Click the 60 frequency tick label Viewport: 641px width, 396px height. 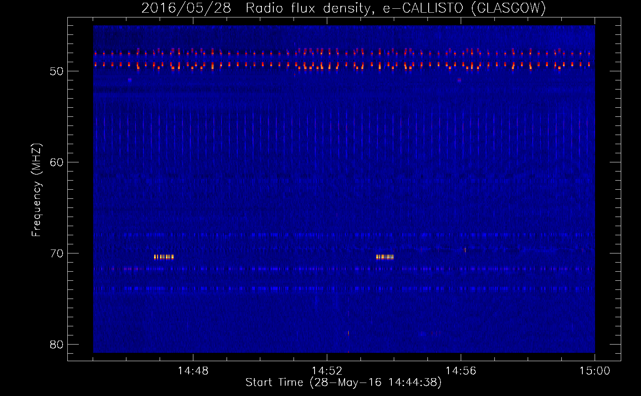57,162
